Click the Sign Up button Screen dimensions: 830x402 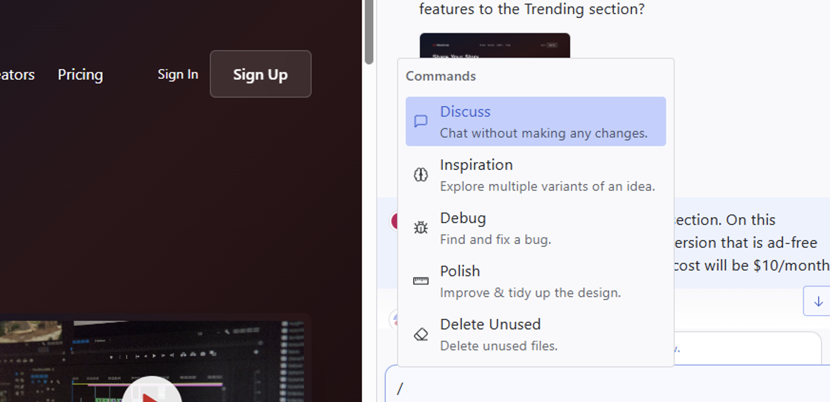click(x=260, y=74)
